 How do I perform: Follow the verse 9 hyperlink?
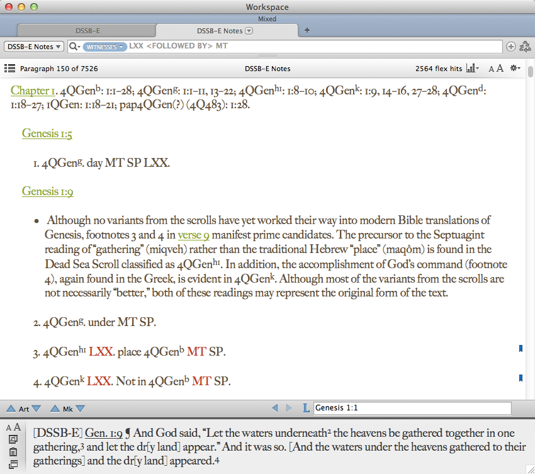(x=193, y=235)
